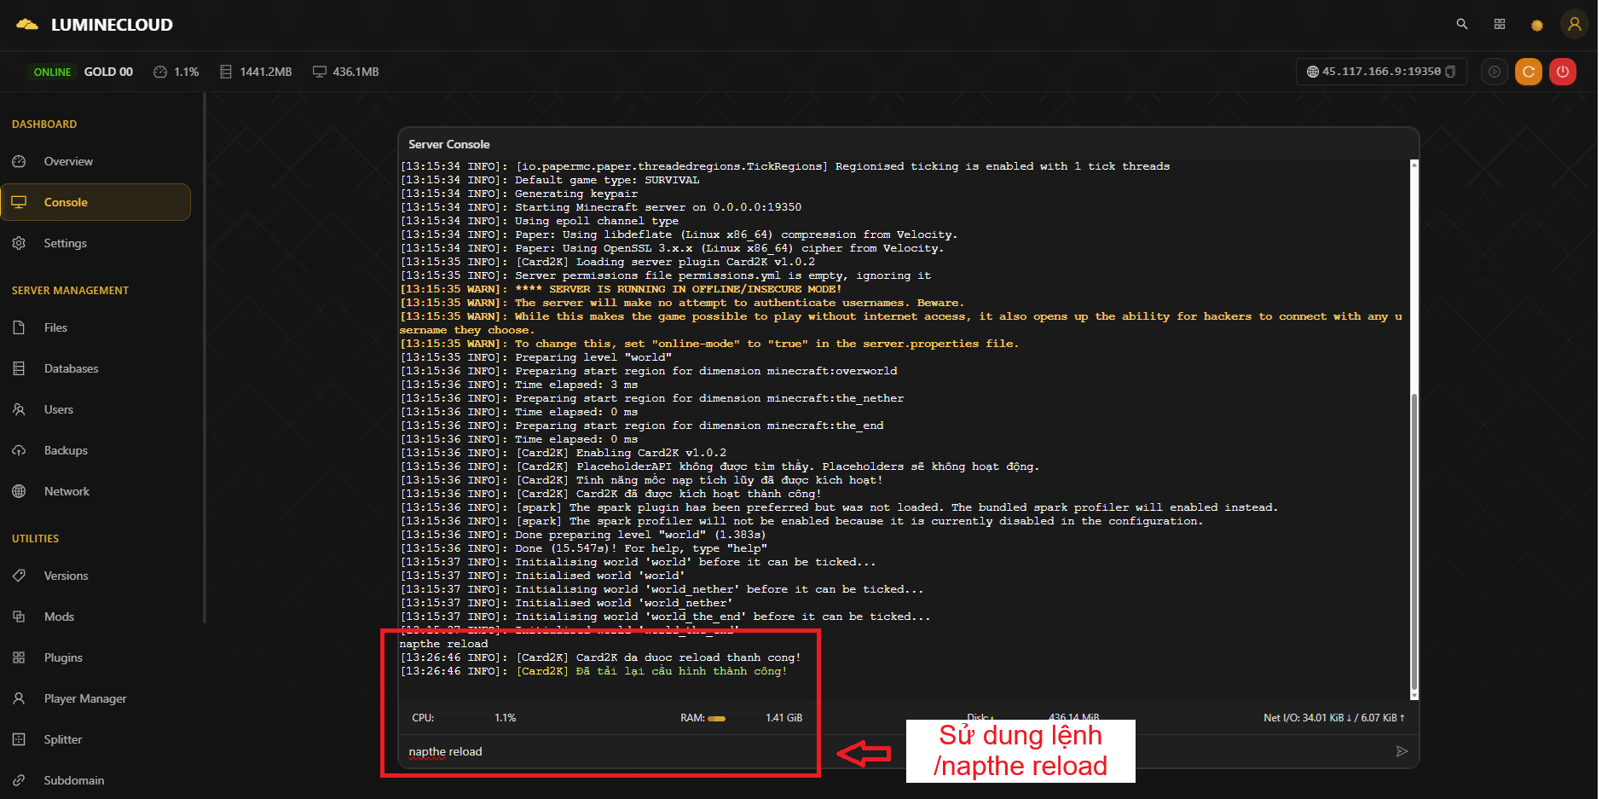
Task: Click the start server play icon
Action: pos(1494,72)
